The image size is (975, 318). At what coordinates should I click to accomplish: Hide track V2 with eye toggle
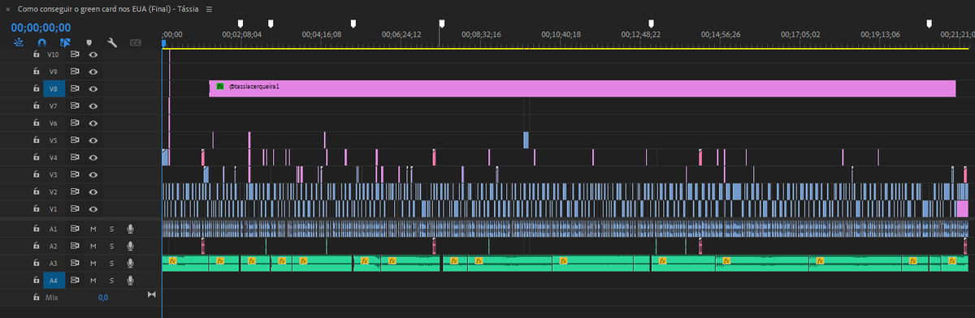click(93, 191)
